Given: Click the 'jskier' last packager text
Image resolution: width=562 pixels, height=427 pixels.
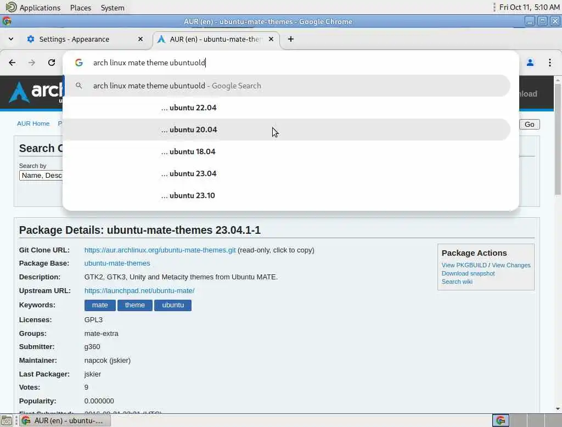Looking at the screenshot, I should (x=92, y=374).
